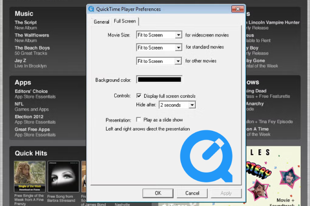
Task: Enable Display full screen controls checkbox
Action: coord(139,96)
